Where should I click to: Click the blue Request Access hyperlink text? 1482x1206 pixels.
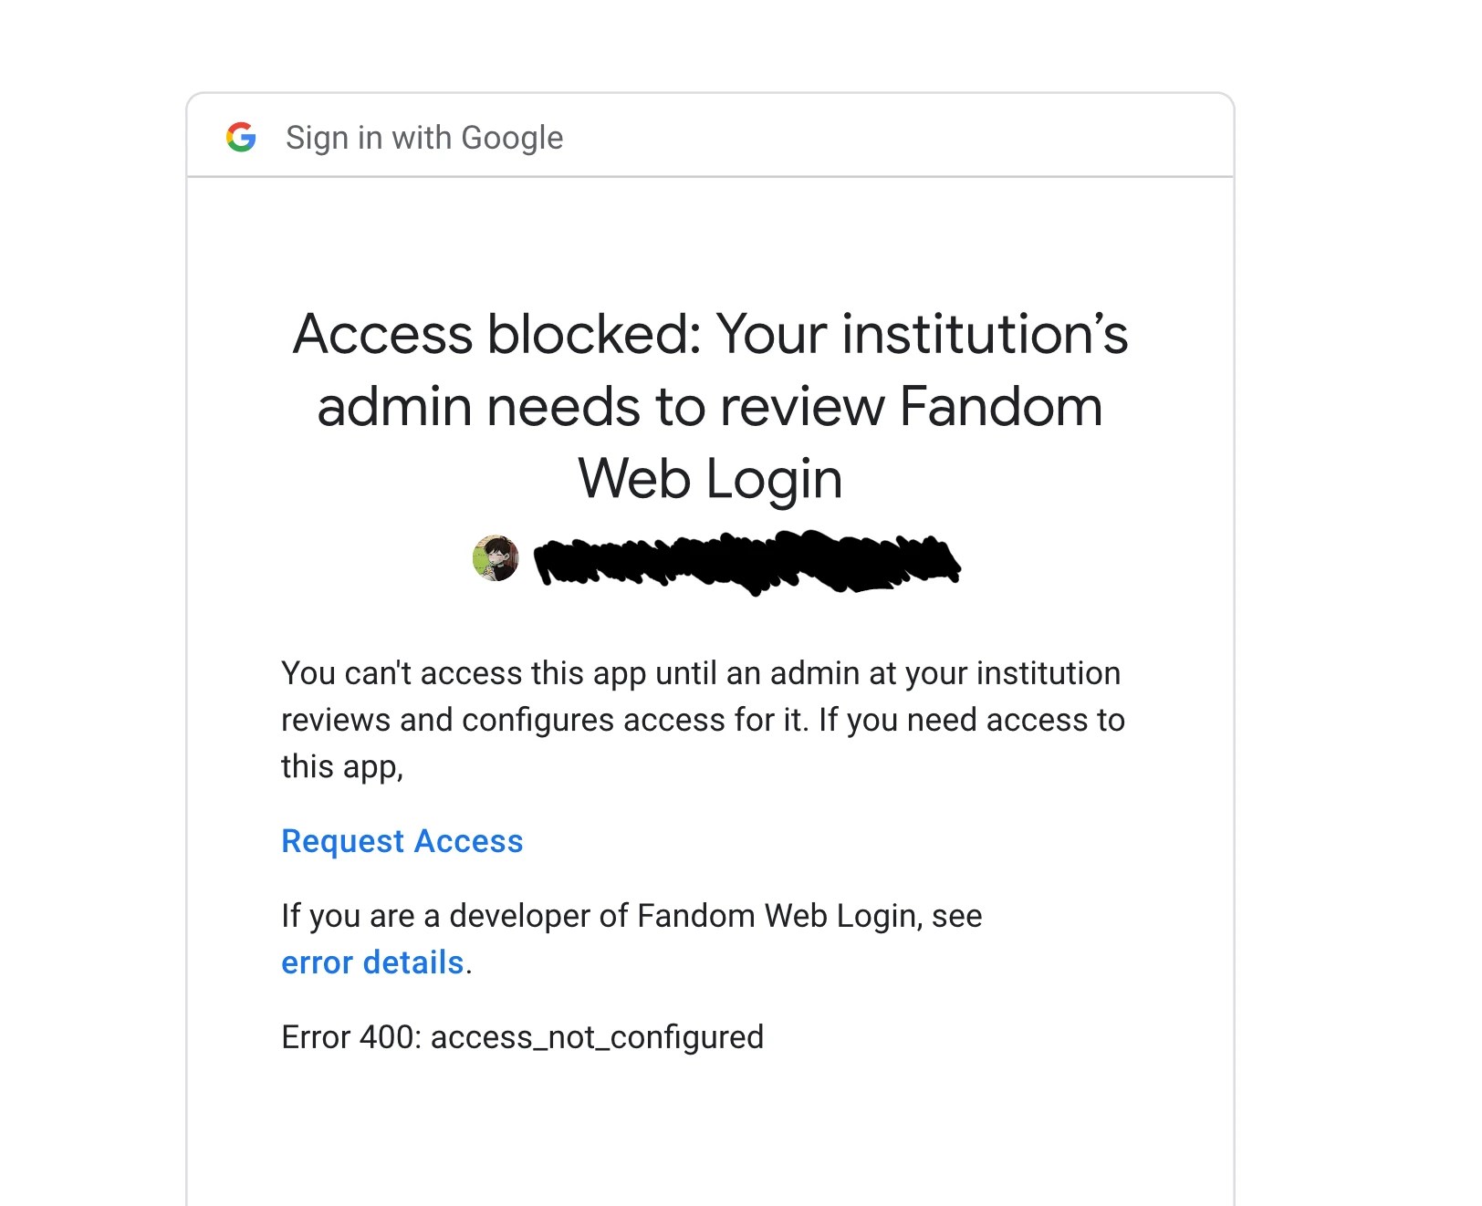402,841
